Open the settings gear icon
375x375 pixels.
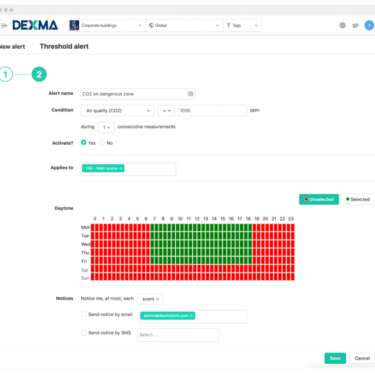(x=342, y=25)
